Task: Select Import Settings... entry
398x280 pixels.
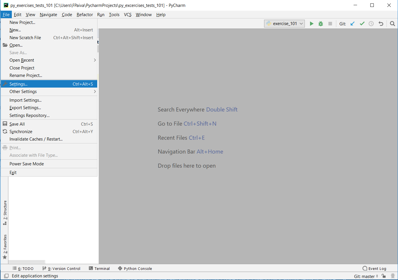Action: [49, 100]
